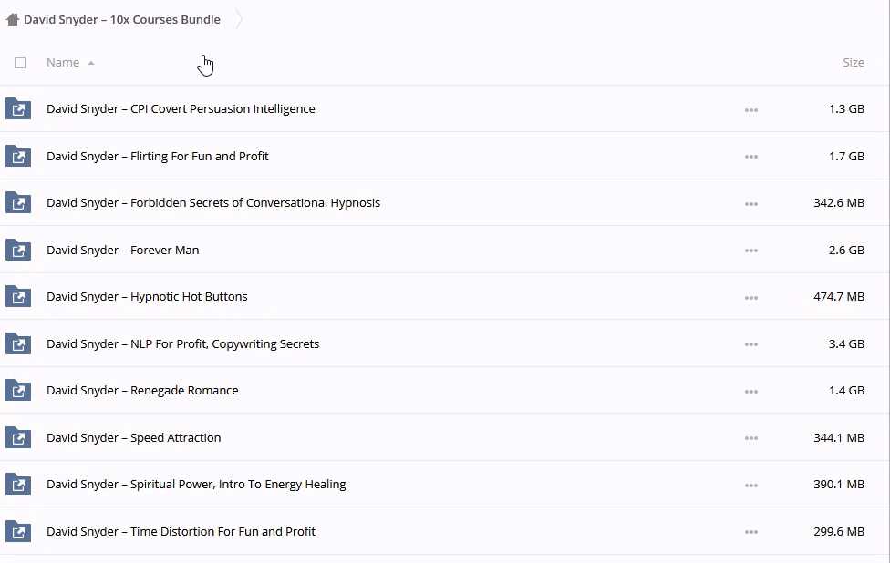This screenshot has height=563, width=890.
Task: Open actions dropdown for Forbidden Secrets of Conversational Hypnosis
Action: pyautogui.click(x=750, y=203)
